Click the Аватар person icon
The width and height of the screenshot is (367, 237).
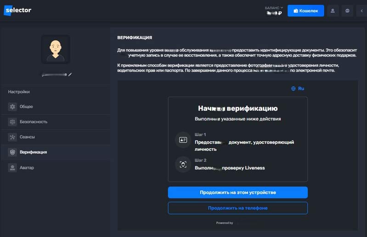12,168
